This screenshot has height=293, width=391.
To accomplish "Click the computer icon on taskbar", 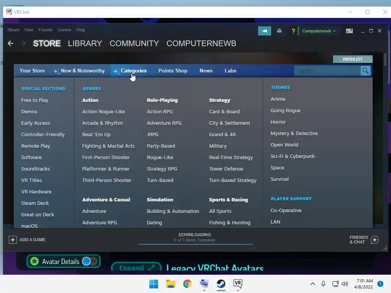I will [204, 284].
